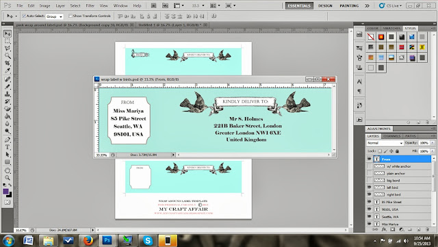Open the Layer menu
438x247 pixels.
tap(60, 5)
